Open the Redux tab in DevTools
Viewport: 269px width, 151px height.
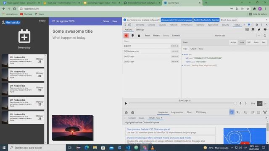237,25
